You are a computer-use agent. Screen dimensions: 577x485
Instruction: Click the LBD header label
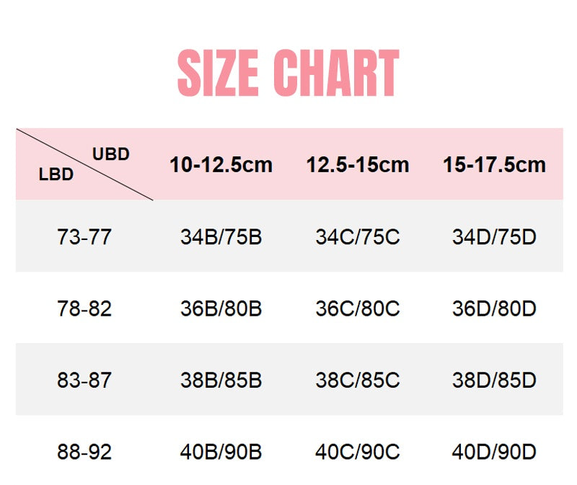tap(56, 174)
